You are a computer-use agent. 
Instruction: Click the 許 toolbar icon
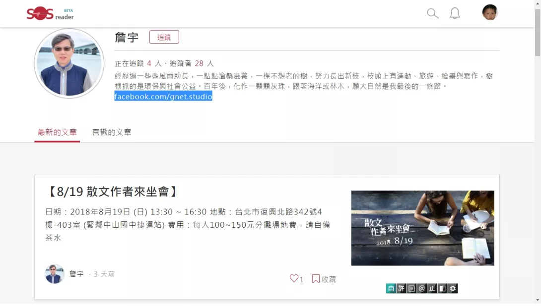point(401,289)
